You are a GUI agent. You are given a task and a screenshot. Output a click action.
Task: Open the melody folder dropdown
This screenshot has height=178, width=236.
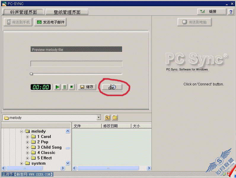[x=99, y=117]
